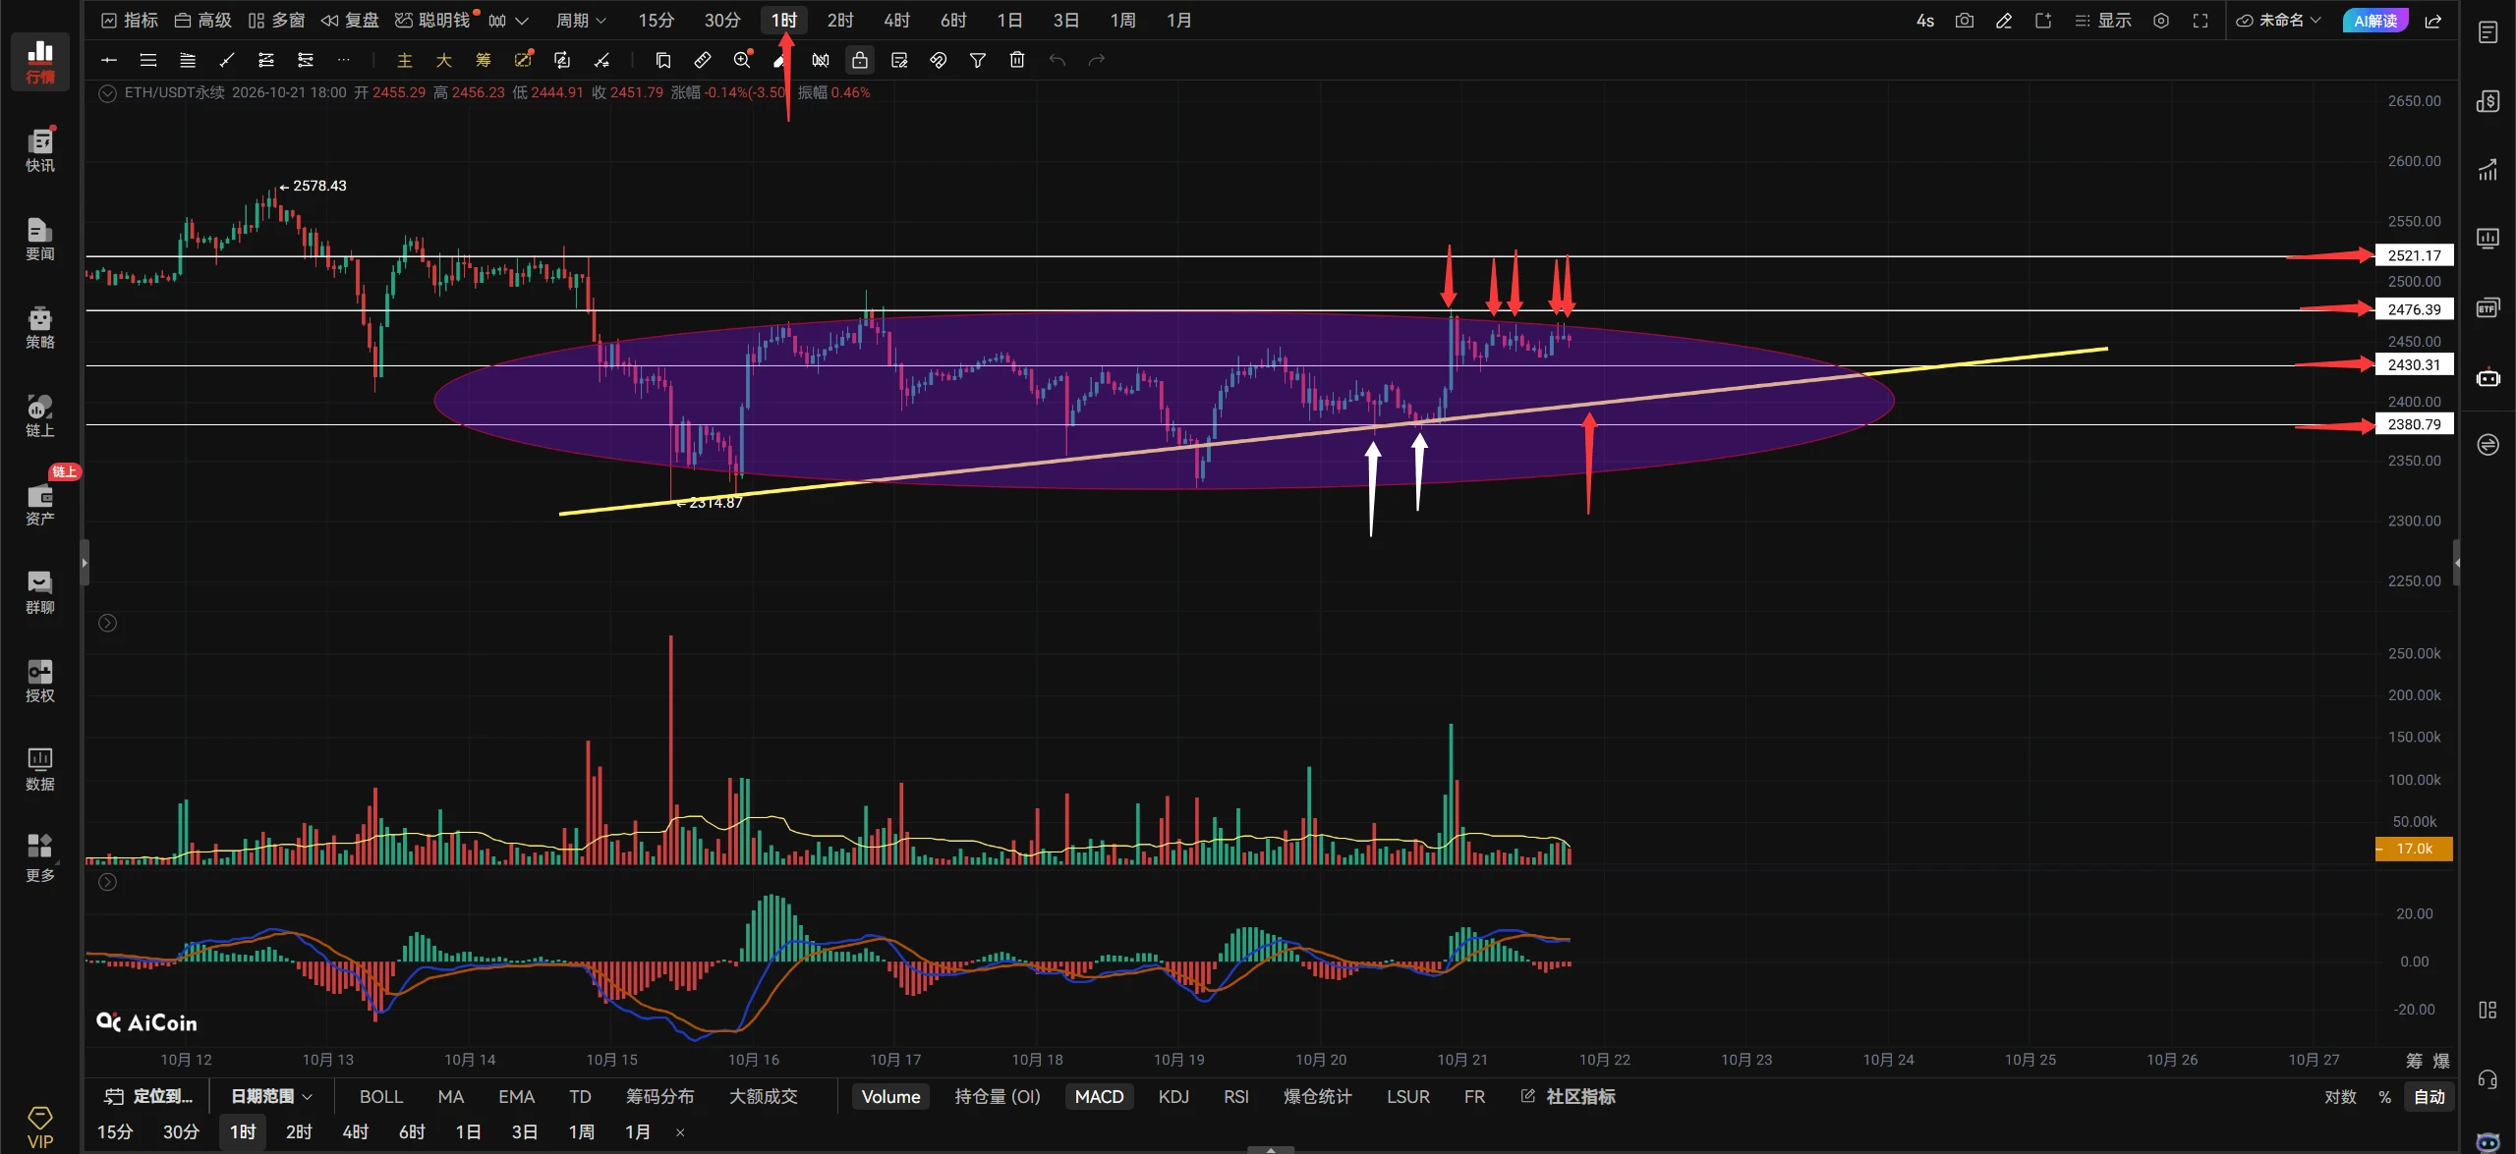Screen dimensions: 2516x1154
Task: Open 策略 strategy in left sidebar
Action: pos(40,327)
